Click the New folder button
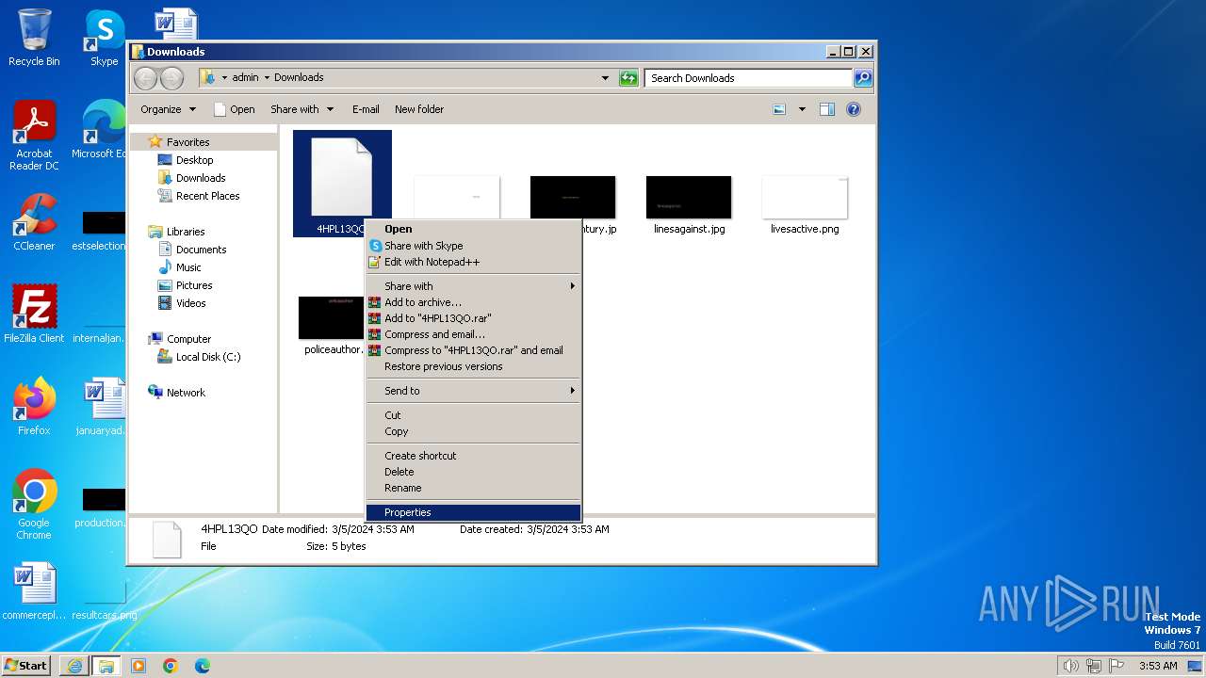Screen dimensions: 1206x678 click(419, 109)
